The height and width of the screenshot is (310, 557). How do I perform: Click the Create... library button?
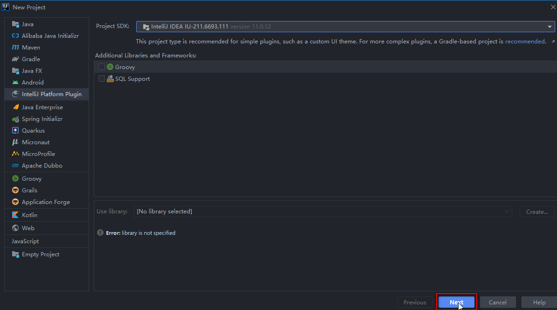[537, 211]
